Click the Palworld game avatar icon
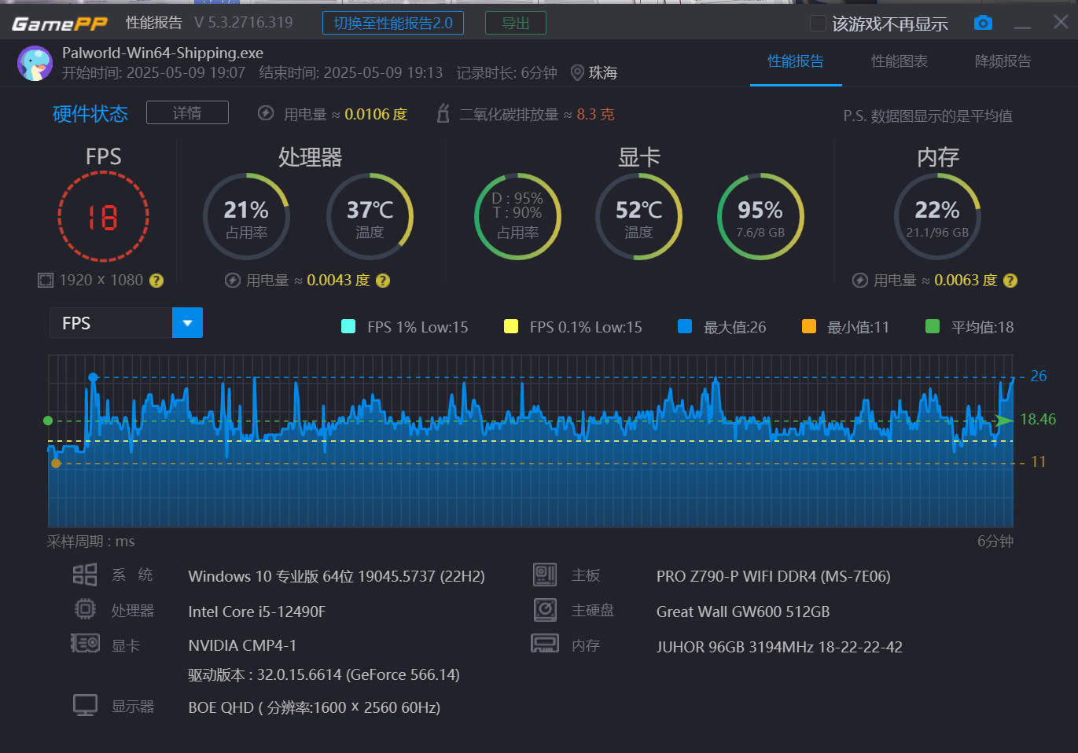This screenshot has height=753, width=1078. (35, 63)
